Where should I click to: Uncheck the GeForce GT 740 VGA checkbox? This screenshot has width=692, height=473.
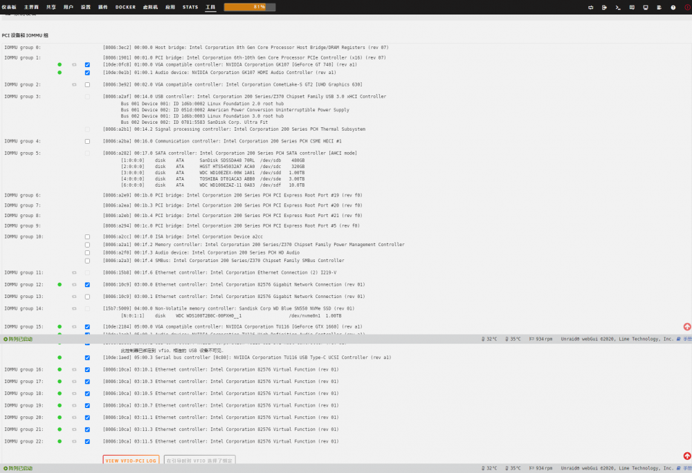tap(87, 65)
